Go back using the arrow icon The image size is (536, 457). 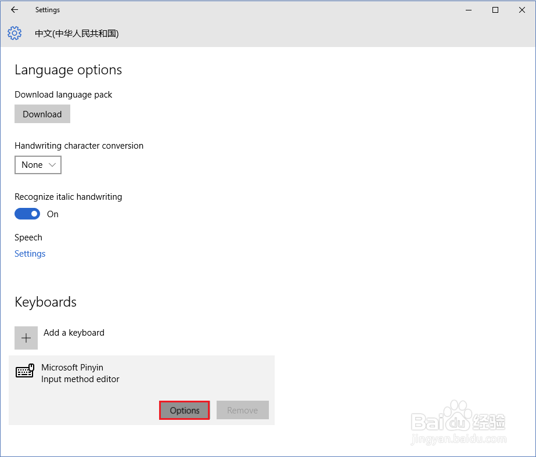coord(15,10)
